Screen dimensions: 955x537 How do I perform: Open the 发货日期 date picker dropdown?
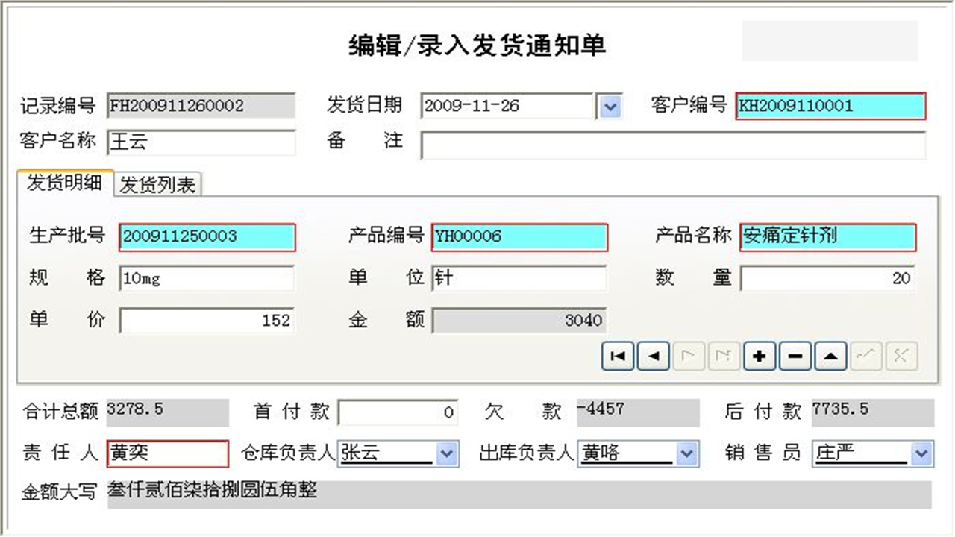click(610, 106)
